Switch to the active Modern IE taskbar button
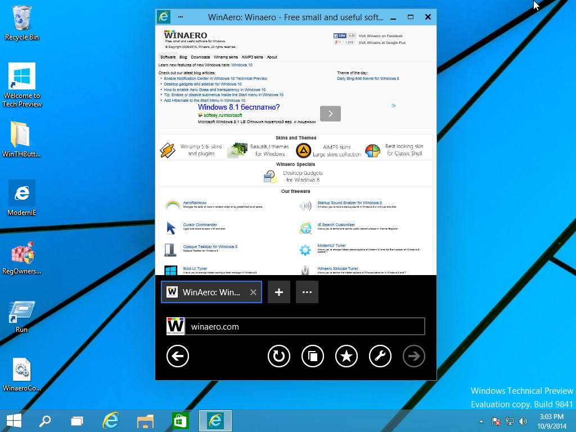 (215, 421)
